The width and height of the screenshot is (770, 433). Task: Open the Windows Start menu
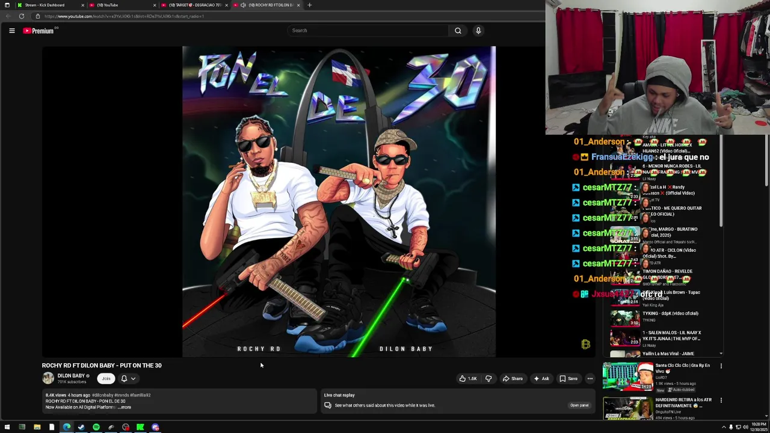[x=7, y=428]
